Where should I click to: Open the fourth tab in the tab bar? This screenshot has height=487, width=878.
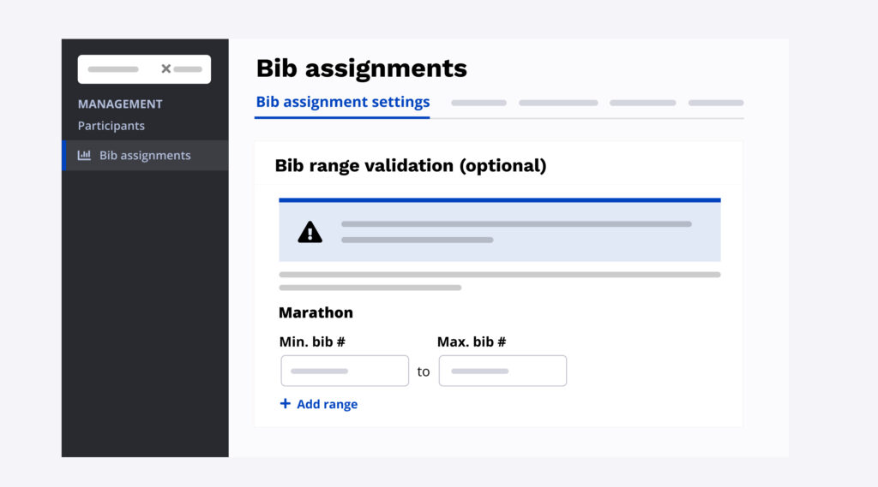(x=642, y=103)
